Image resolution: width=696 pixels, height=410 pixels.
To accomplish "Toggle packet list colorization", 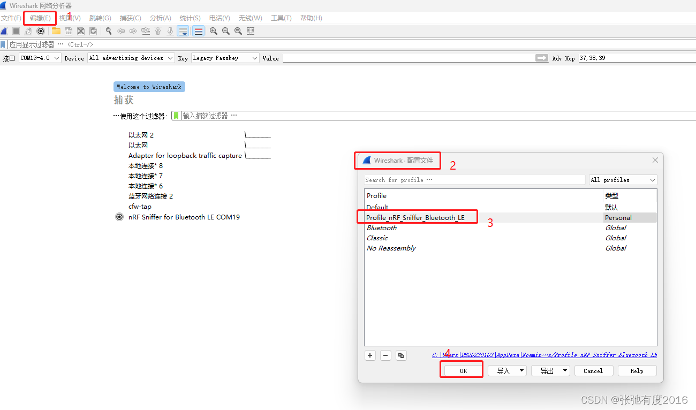I will tap(198, 31).
